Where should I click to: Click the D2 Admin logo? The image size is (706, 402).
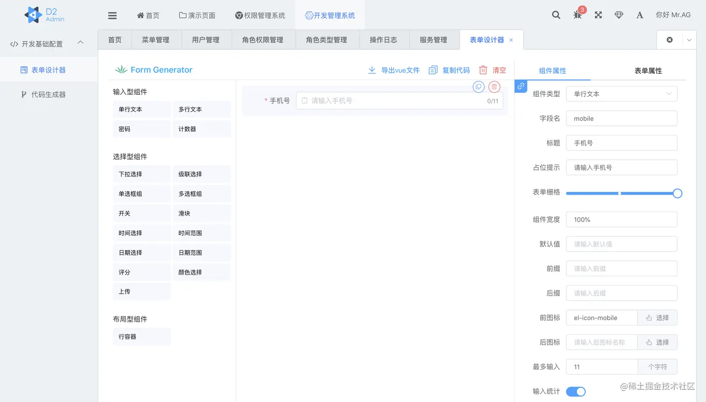(x=44, y=15)
